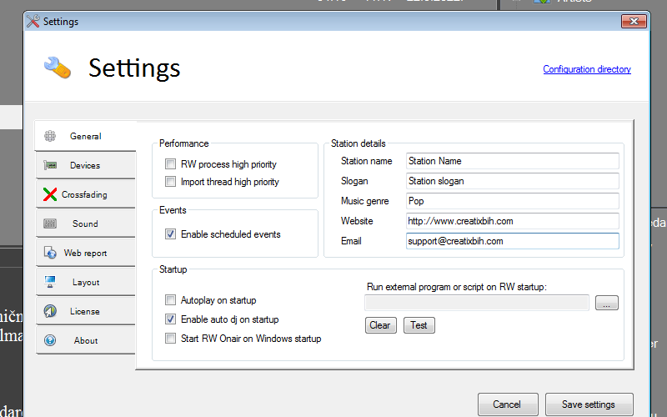The image size is (667, 417).
Task: Open the General tab globe icon
Action: (50, 136)
